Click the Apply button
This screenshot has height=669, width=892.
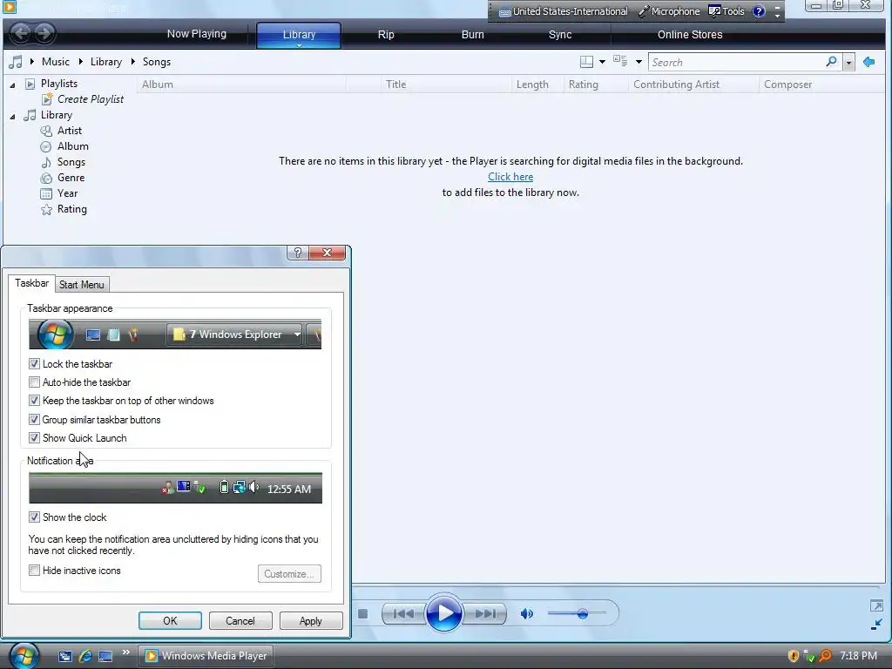click(311, 620)
